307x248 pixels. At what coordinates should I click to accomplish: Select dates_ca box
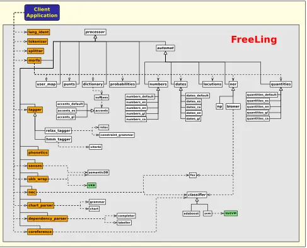tap(194, 107)
